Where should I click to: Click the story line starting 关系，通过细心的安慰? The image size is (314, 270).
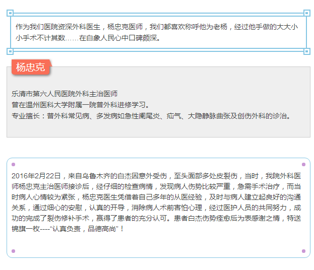(156, 208)
